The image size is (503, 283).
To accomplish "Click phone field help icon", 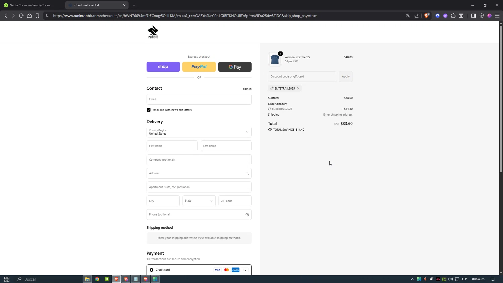I will (x=247, y=215).
